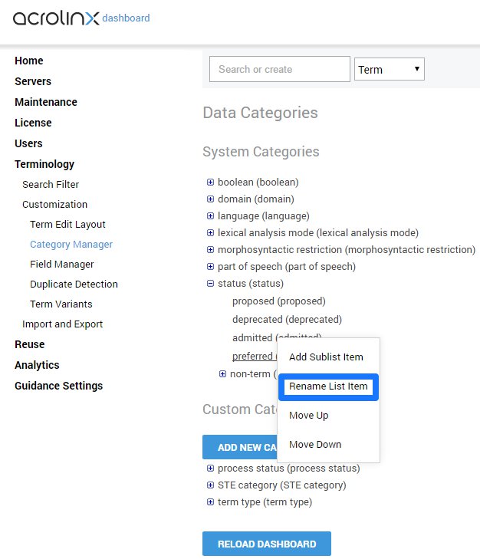Image resolution: width=480 pixels, height=559 pixels.
Task: Expand the domain category
Action: point(210,199)
